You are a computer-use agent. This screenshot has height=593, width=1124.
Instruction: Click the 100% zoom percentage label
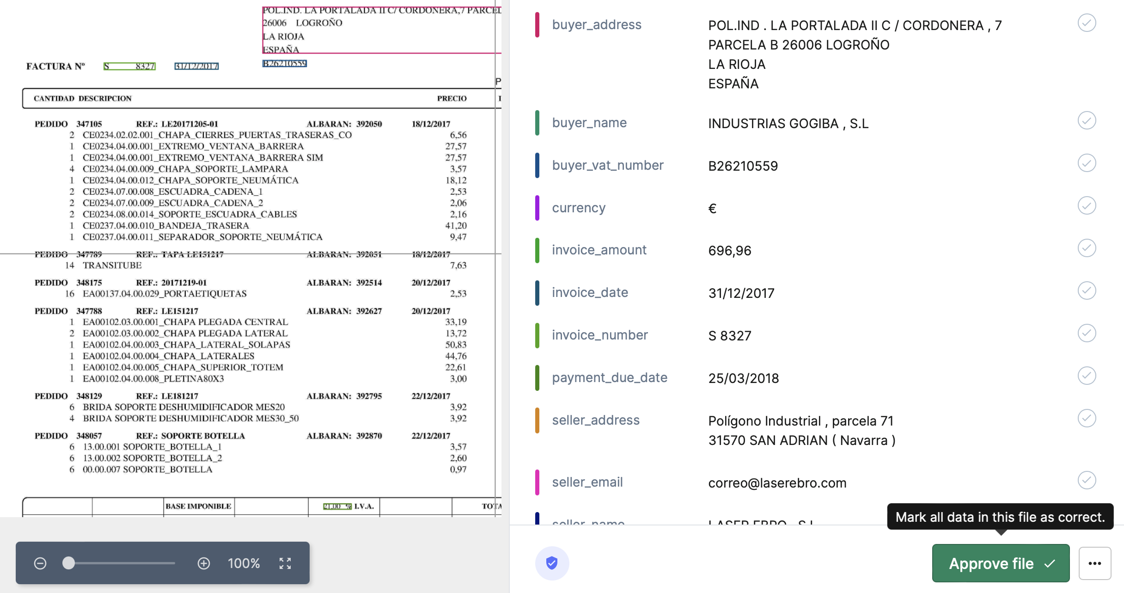244,563
